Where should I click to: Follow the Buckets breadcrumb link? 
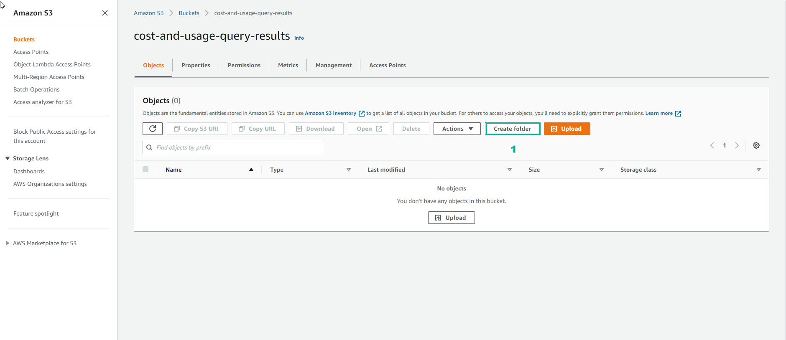(x=189, y=13)
